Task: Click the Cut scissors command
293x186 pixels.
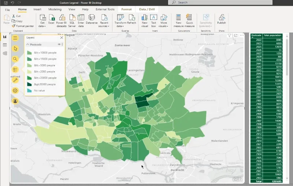Action: click(16, 16)
